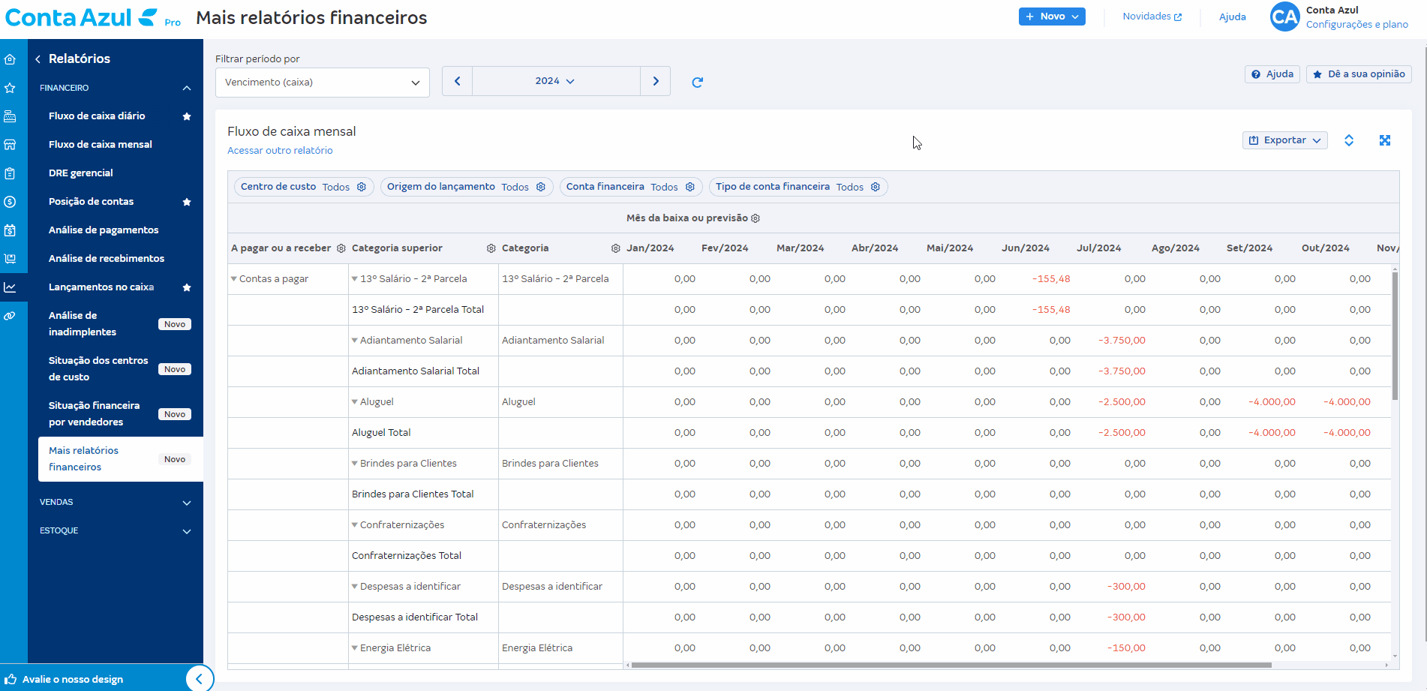This screenshot has width=1427, height=691.
Task: Open settings gear for Centro de custo filter
Action: pyautogui.click(x=362, y=187)
